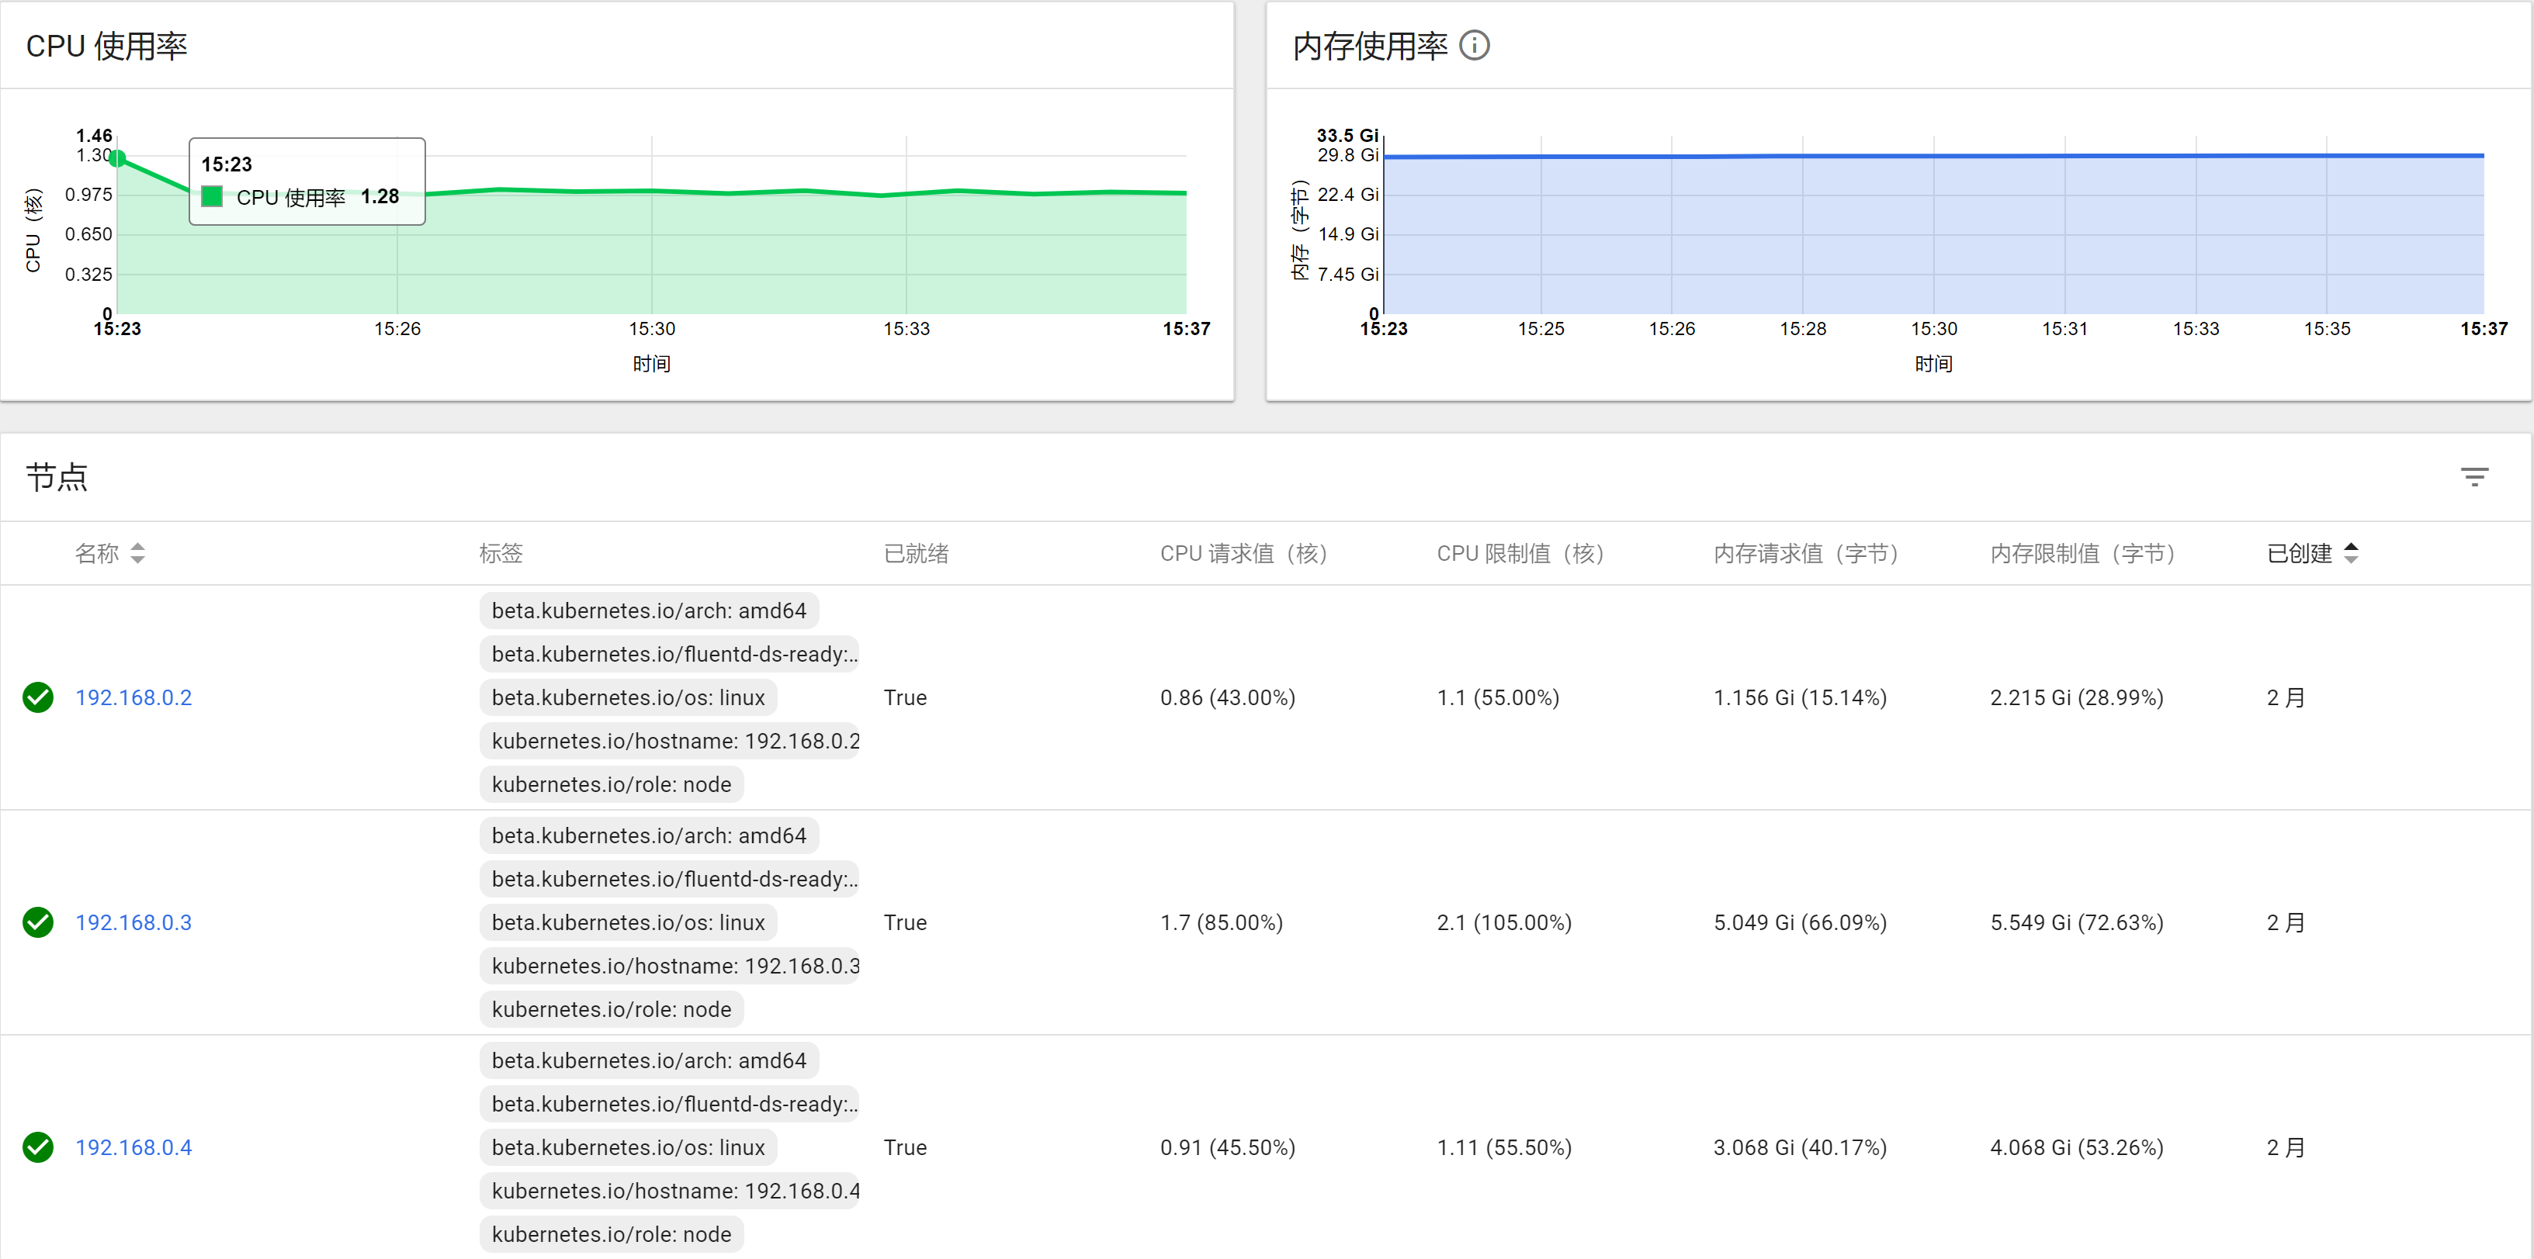Open node 192.168.0.2 details link
The image size is (2534, 1259).
point(133,698)
